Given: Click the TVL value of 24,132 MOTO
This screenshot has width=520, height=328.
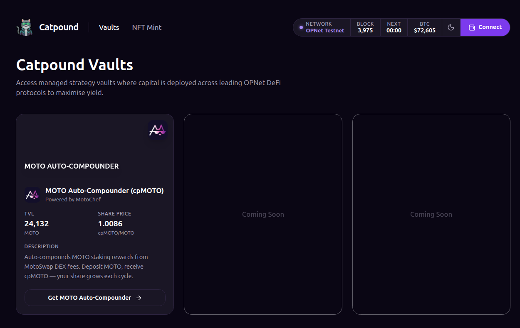Looking at the screenshot, I should pyautogui.click(x=36, y=223).
